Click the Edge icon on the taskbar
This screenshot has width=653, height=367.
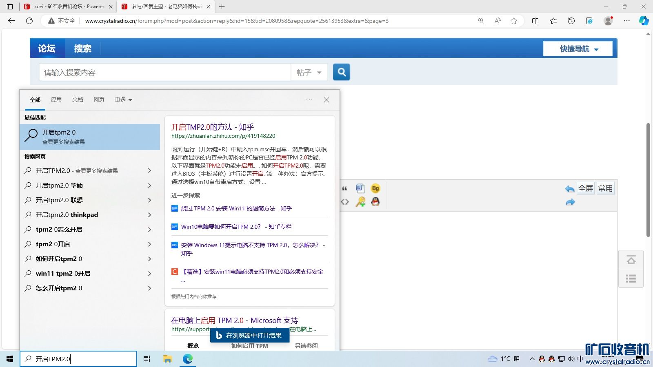188,359
